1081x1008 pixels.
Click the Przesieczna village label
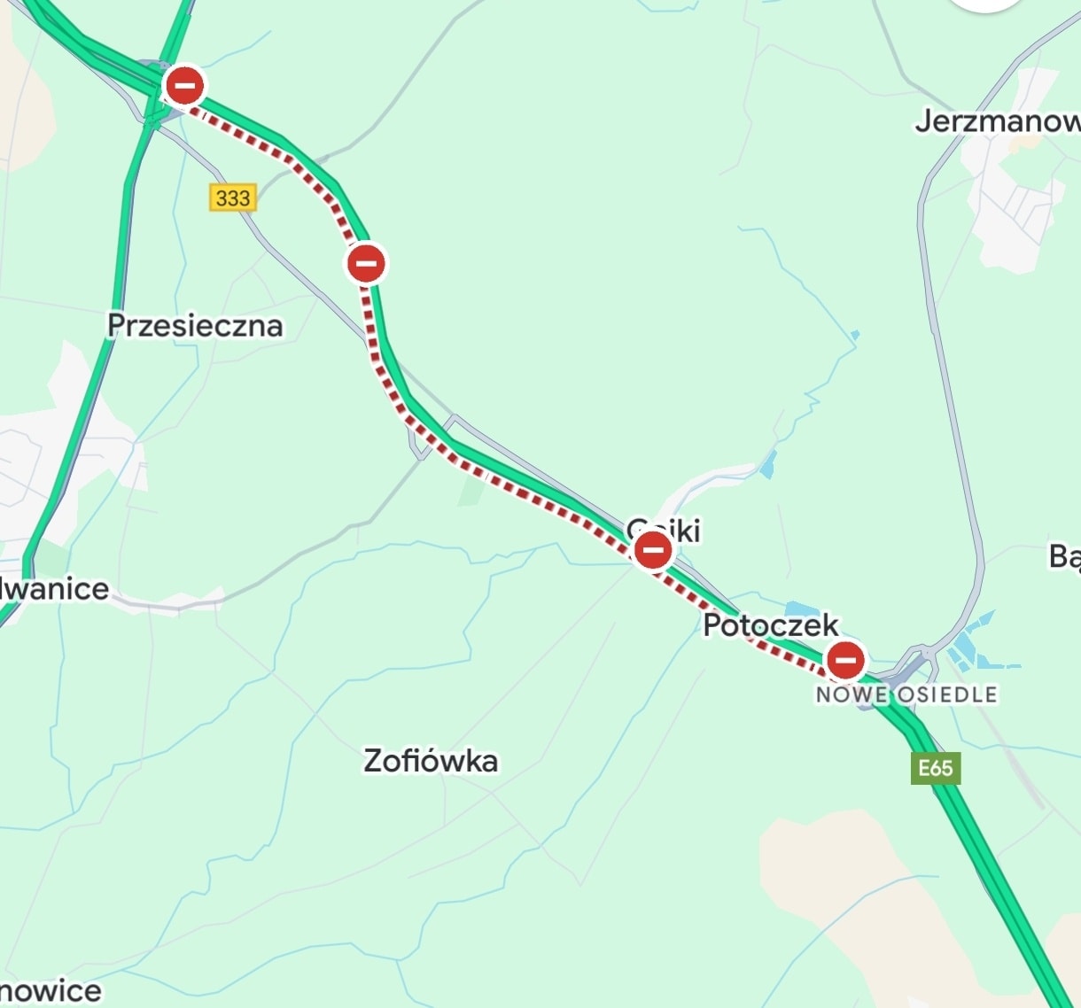pos(195,326)
